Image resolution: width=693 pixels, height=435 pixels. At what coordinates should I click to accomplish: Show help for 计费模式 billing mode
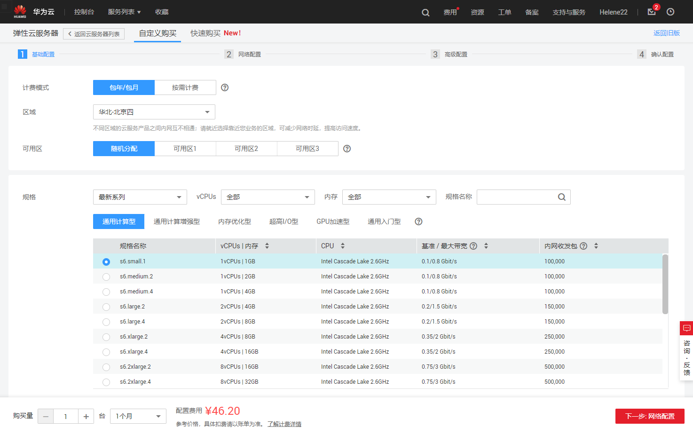(x=225, y=87)
